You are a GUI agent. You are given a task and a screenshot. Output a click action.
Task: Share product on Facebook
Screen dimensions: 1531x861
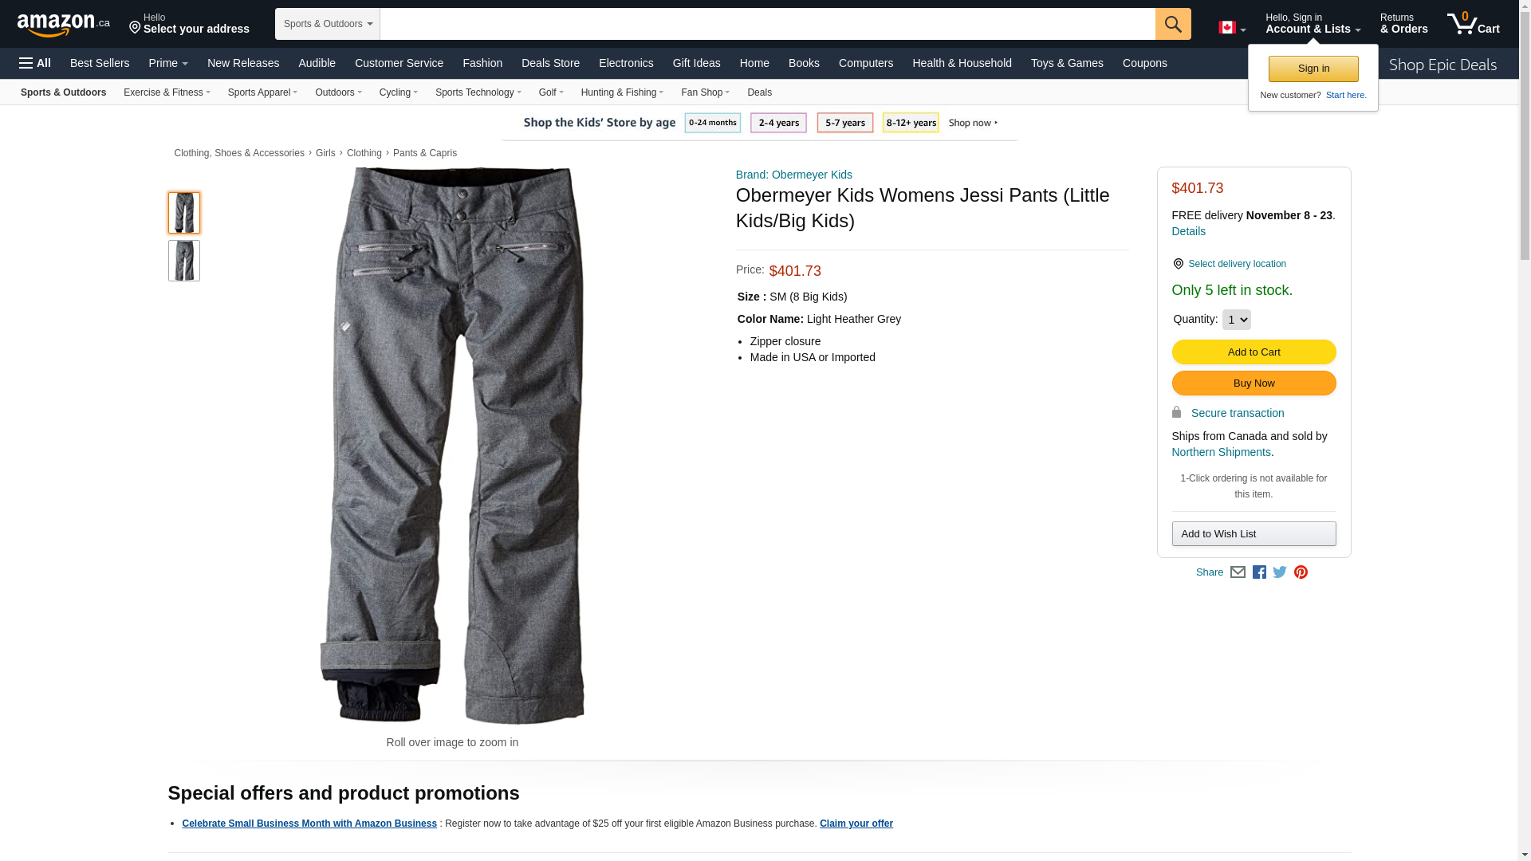coord(1259,572)
